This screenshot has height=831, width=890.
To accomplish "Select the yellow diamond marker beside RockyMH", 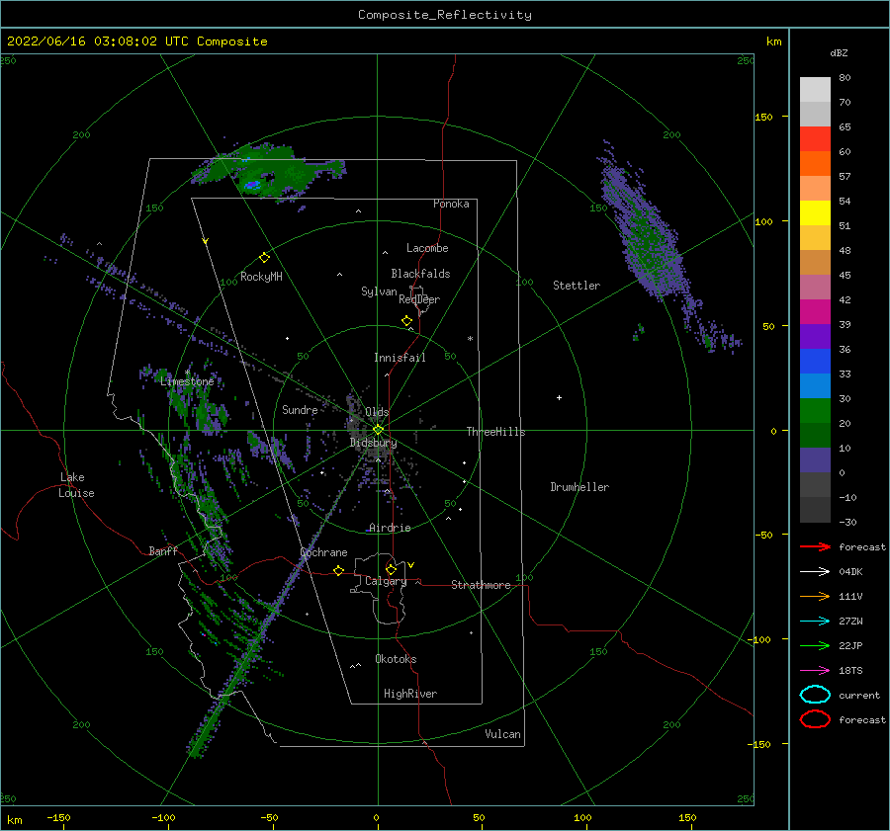I will (x=264, y=258).
